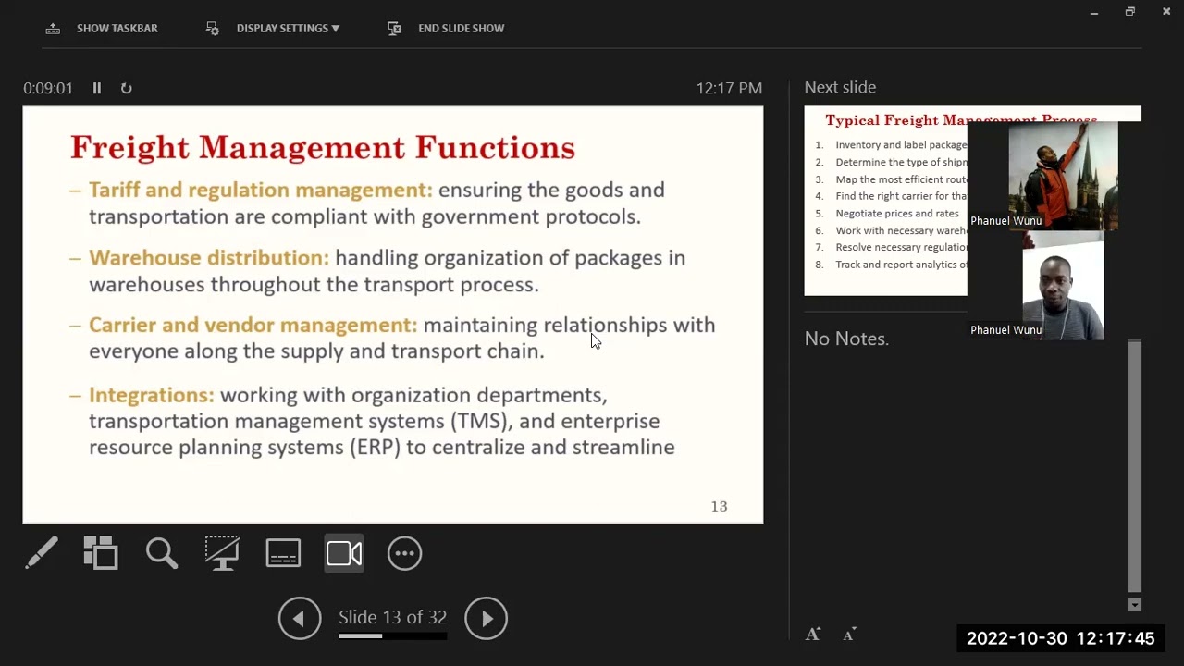Click the Next slide label
This screenshot has height=666, width=1184.
point(840,87)
